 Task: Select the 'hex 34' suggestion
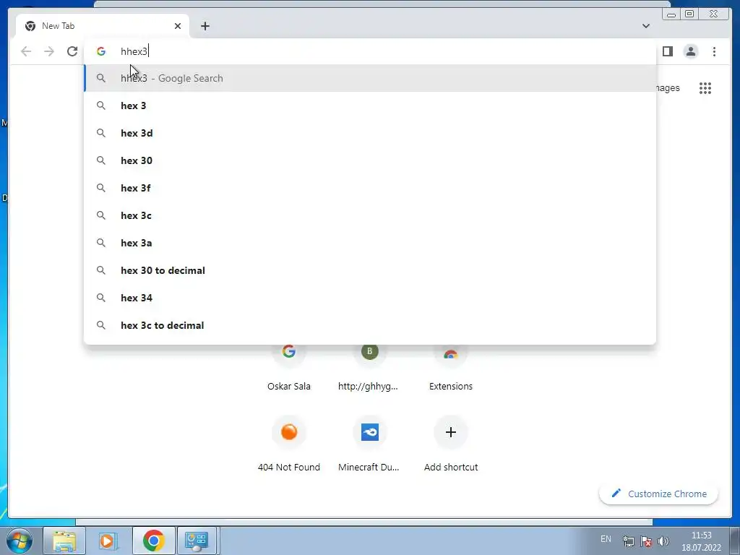[x=370, y=298]
